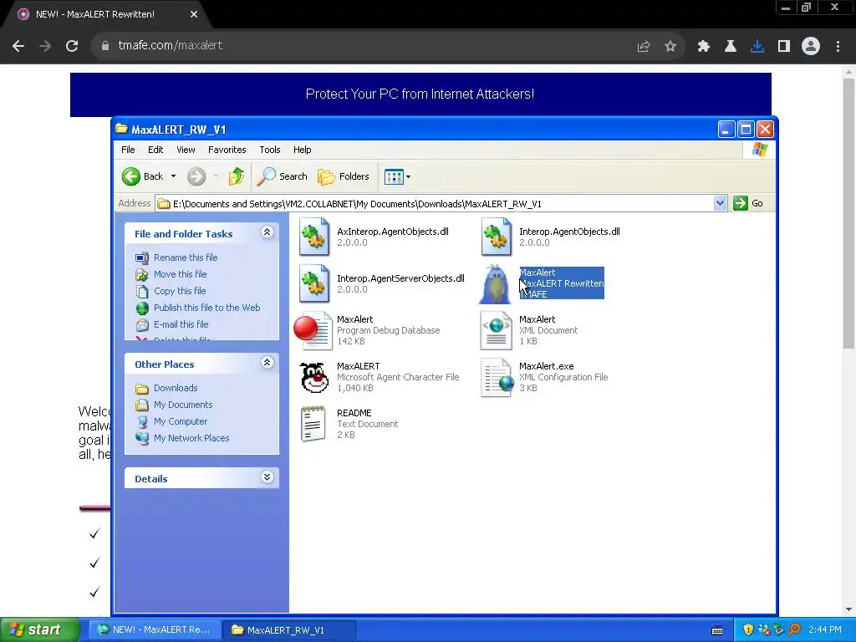Image resolution: width=856 pixels, height=642 pixels.
Task: Open My Computer under Other Places
Action: (x=181, y=421)
